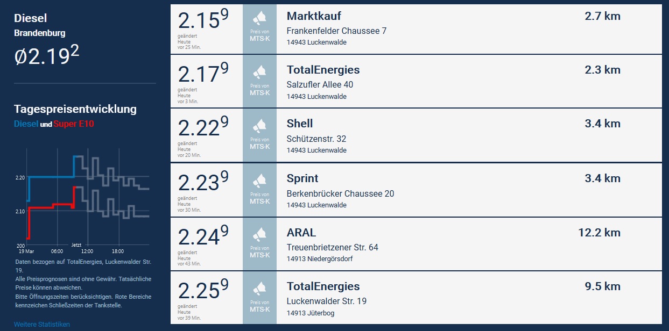Open the Marktkauf station name
Image resolution: width=669 pixels, height=331 pixels.
pyautogui.click(x=314, y=16)
